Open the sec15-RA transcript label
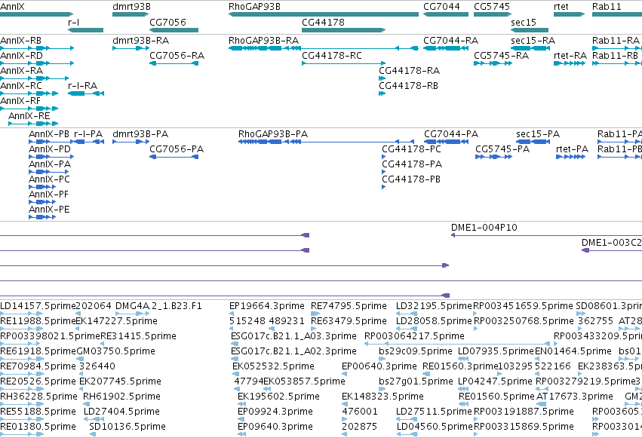Screen dimensions: 642x438 (x=533, y=41)
